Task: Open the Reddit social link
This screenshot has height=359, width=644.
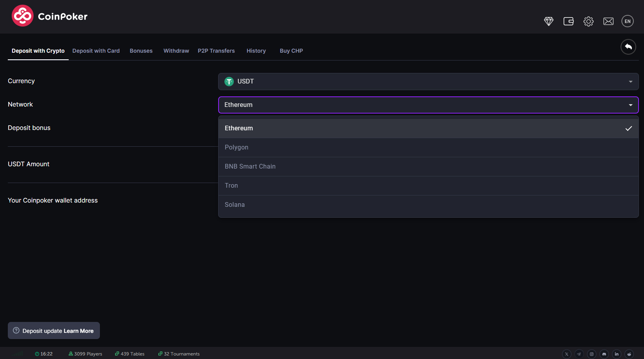Action: click(x=629, y=354)
